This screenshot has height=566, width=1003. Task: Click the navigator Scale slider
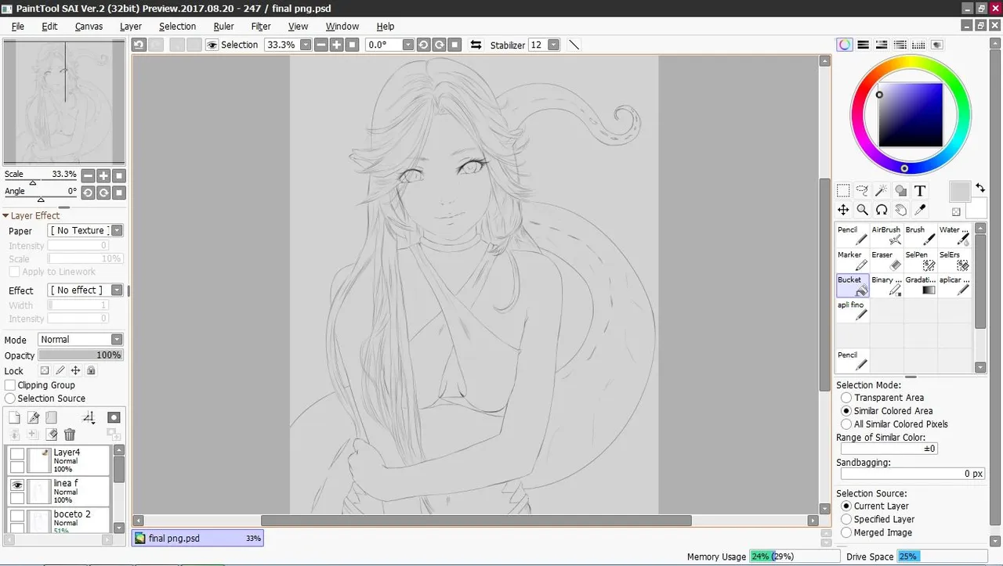point(42,180)
